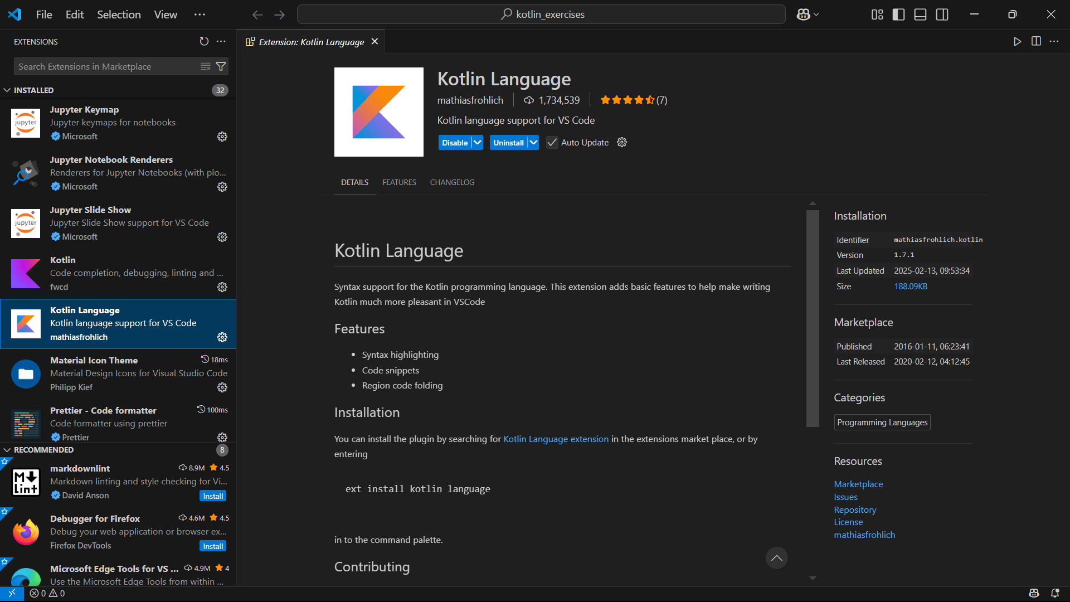Open Extensions view more actions menu
The height and width of the screenshot is (602, 1070).
(221, 41)
